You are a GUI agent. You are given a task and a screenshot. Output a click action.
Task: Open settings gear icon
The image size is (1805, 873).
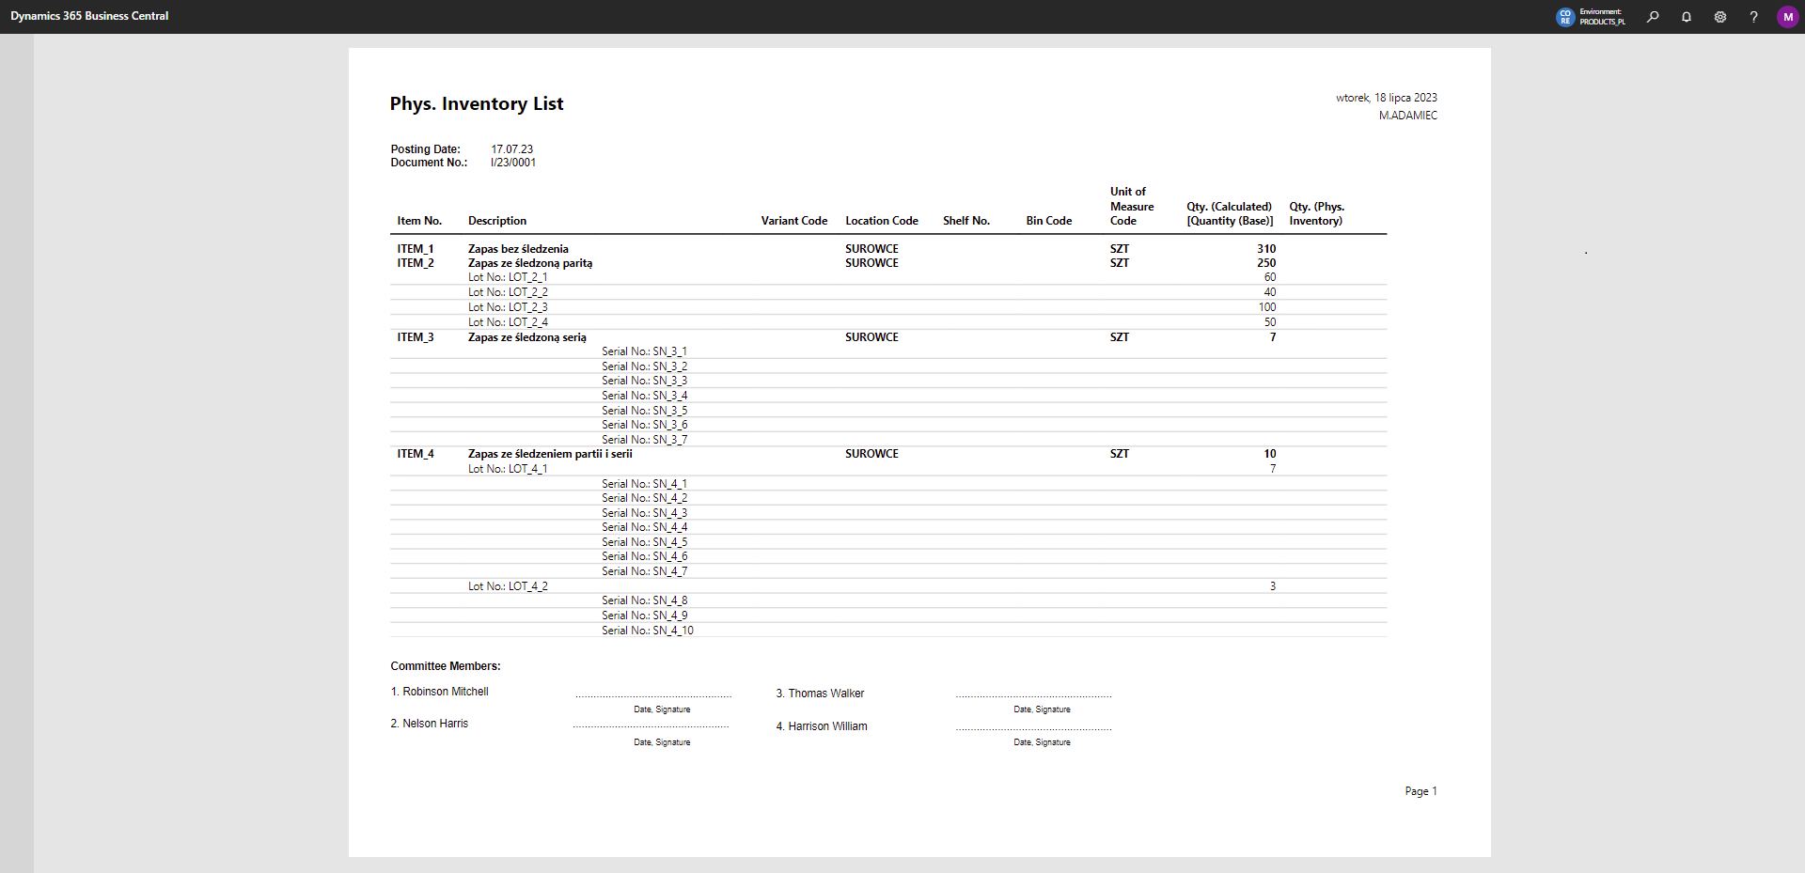1720,17
